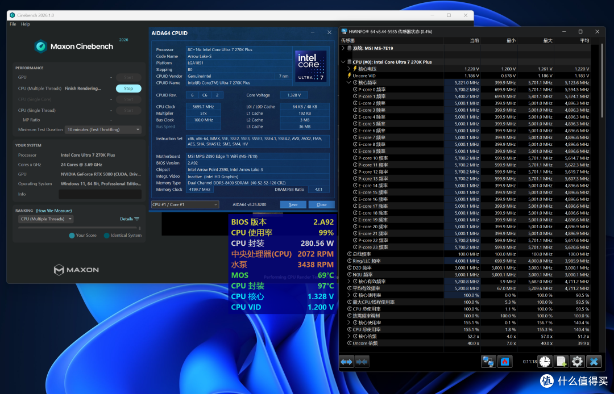Click the clock icon beside NGU 频率
Image resolution: width=614 pixels, height=394 pixels.
pos(350,274)
